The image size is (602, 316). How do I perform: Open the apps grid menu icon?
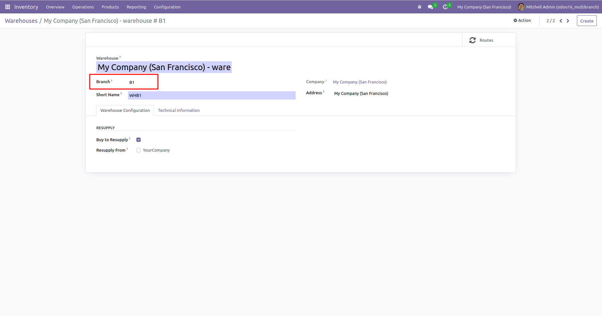(x=8, y=7)
